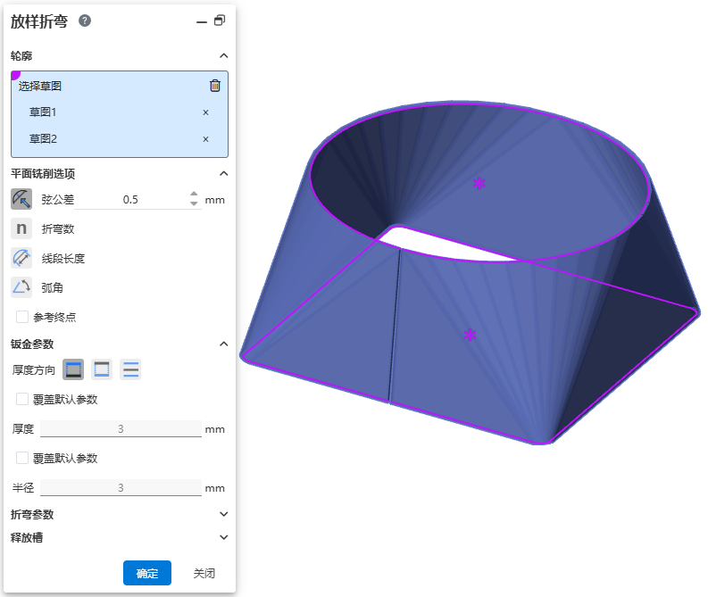Select the 折弯数 bend count icon
708x597 pixels.
(x=21, y=228)
